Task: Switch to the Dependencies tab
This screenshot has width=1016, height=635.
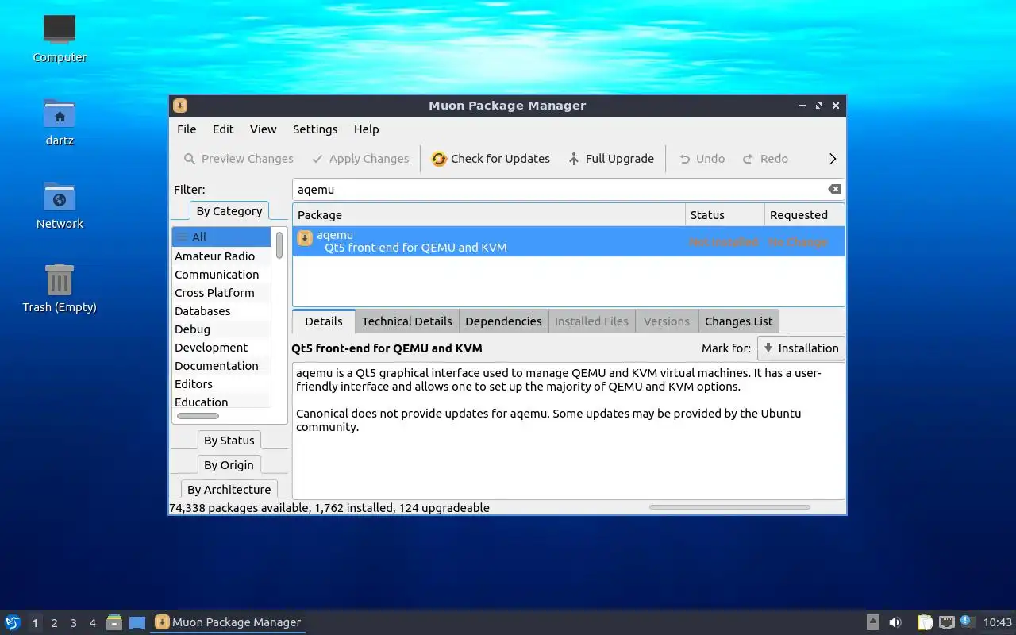Action: [x=503, y=321]
